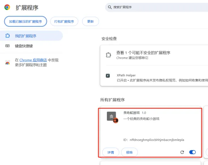Click the keyboard icon beside 键盘快捷键
The height and width of the screenshot is (165, 208).
pyautogui.click(x=8, y=46)
